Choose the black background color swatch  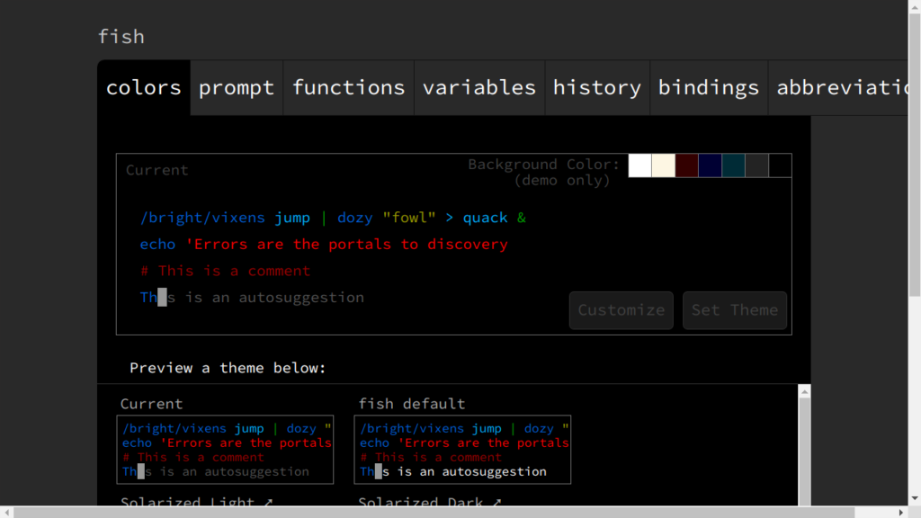780,165
